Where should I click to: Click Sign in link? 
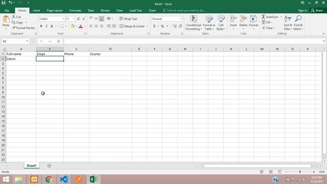pos(302,10)
